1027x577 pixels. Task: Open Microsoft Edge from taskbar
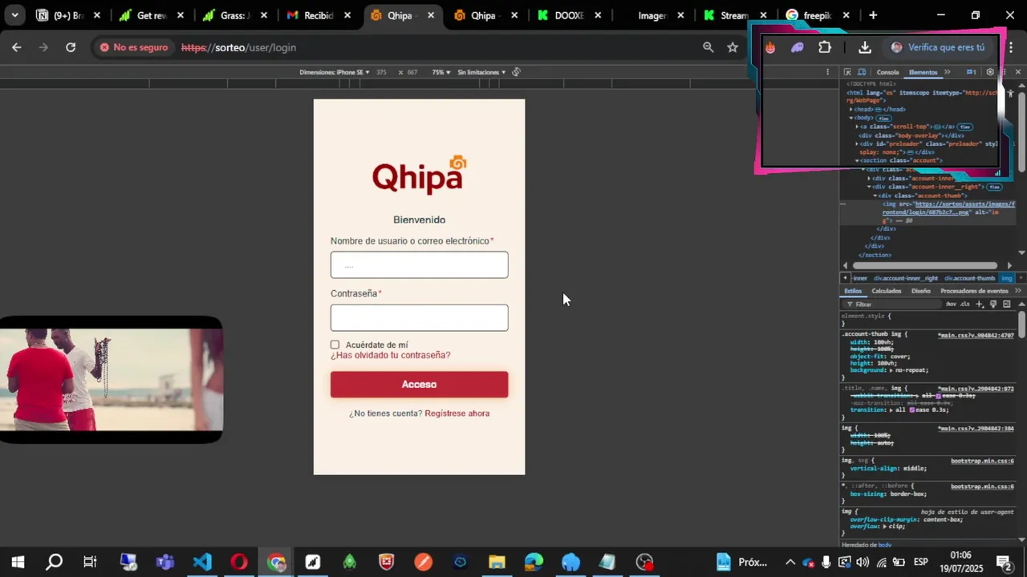click(534, 562)
